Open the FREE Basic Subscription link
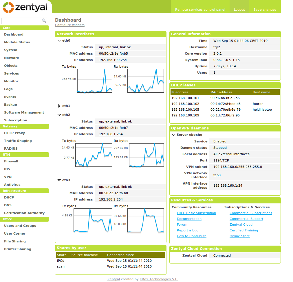This screenshot has width=293, height=282. pos(196,213)
